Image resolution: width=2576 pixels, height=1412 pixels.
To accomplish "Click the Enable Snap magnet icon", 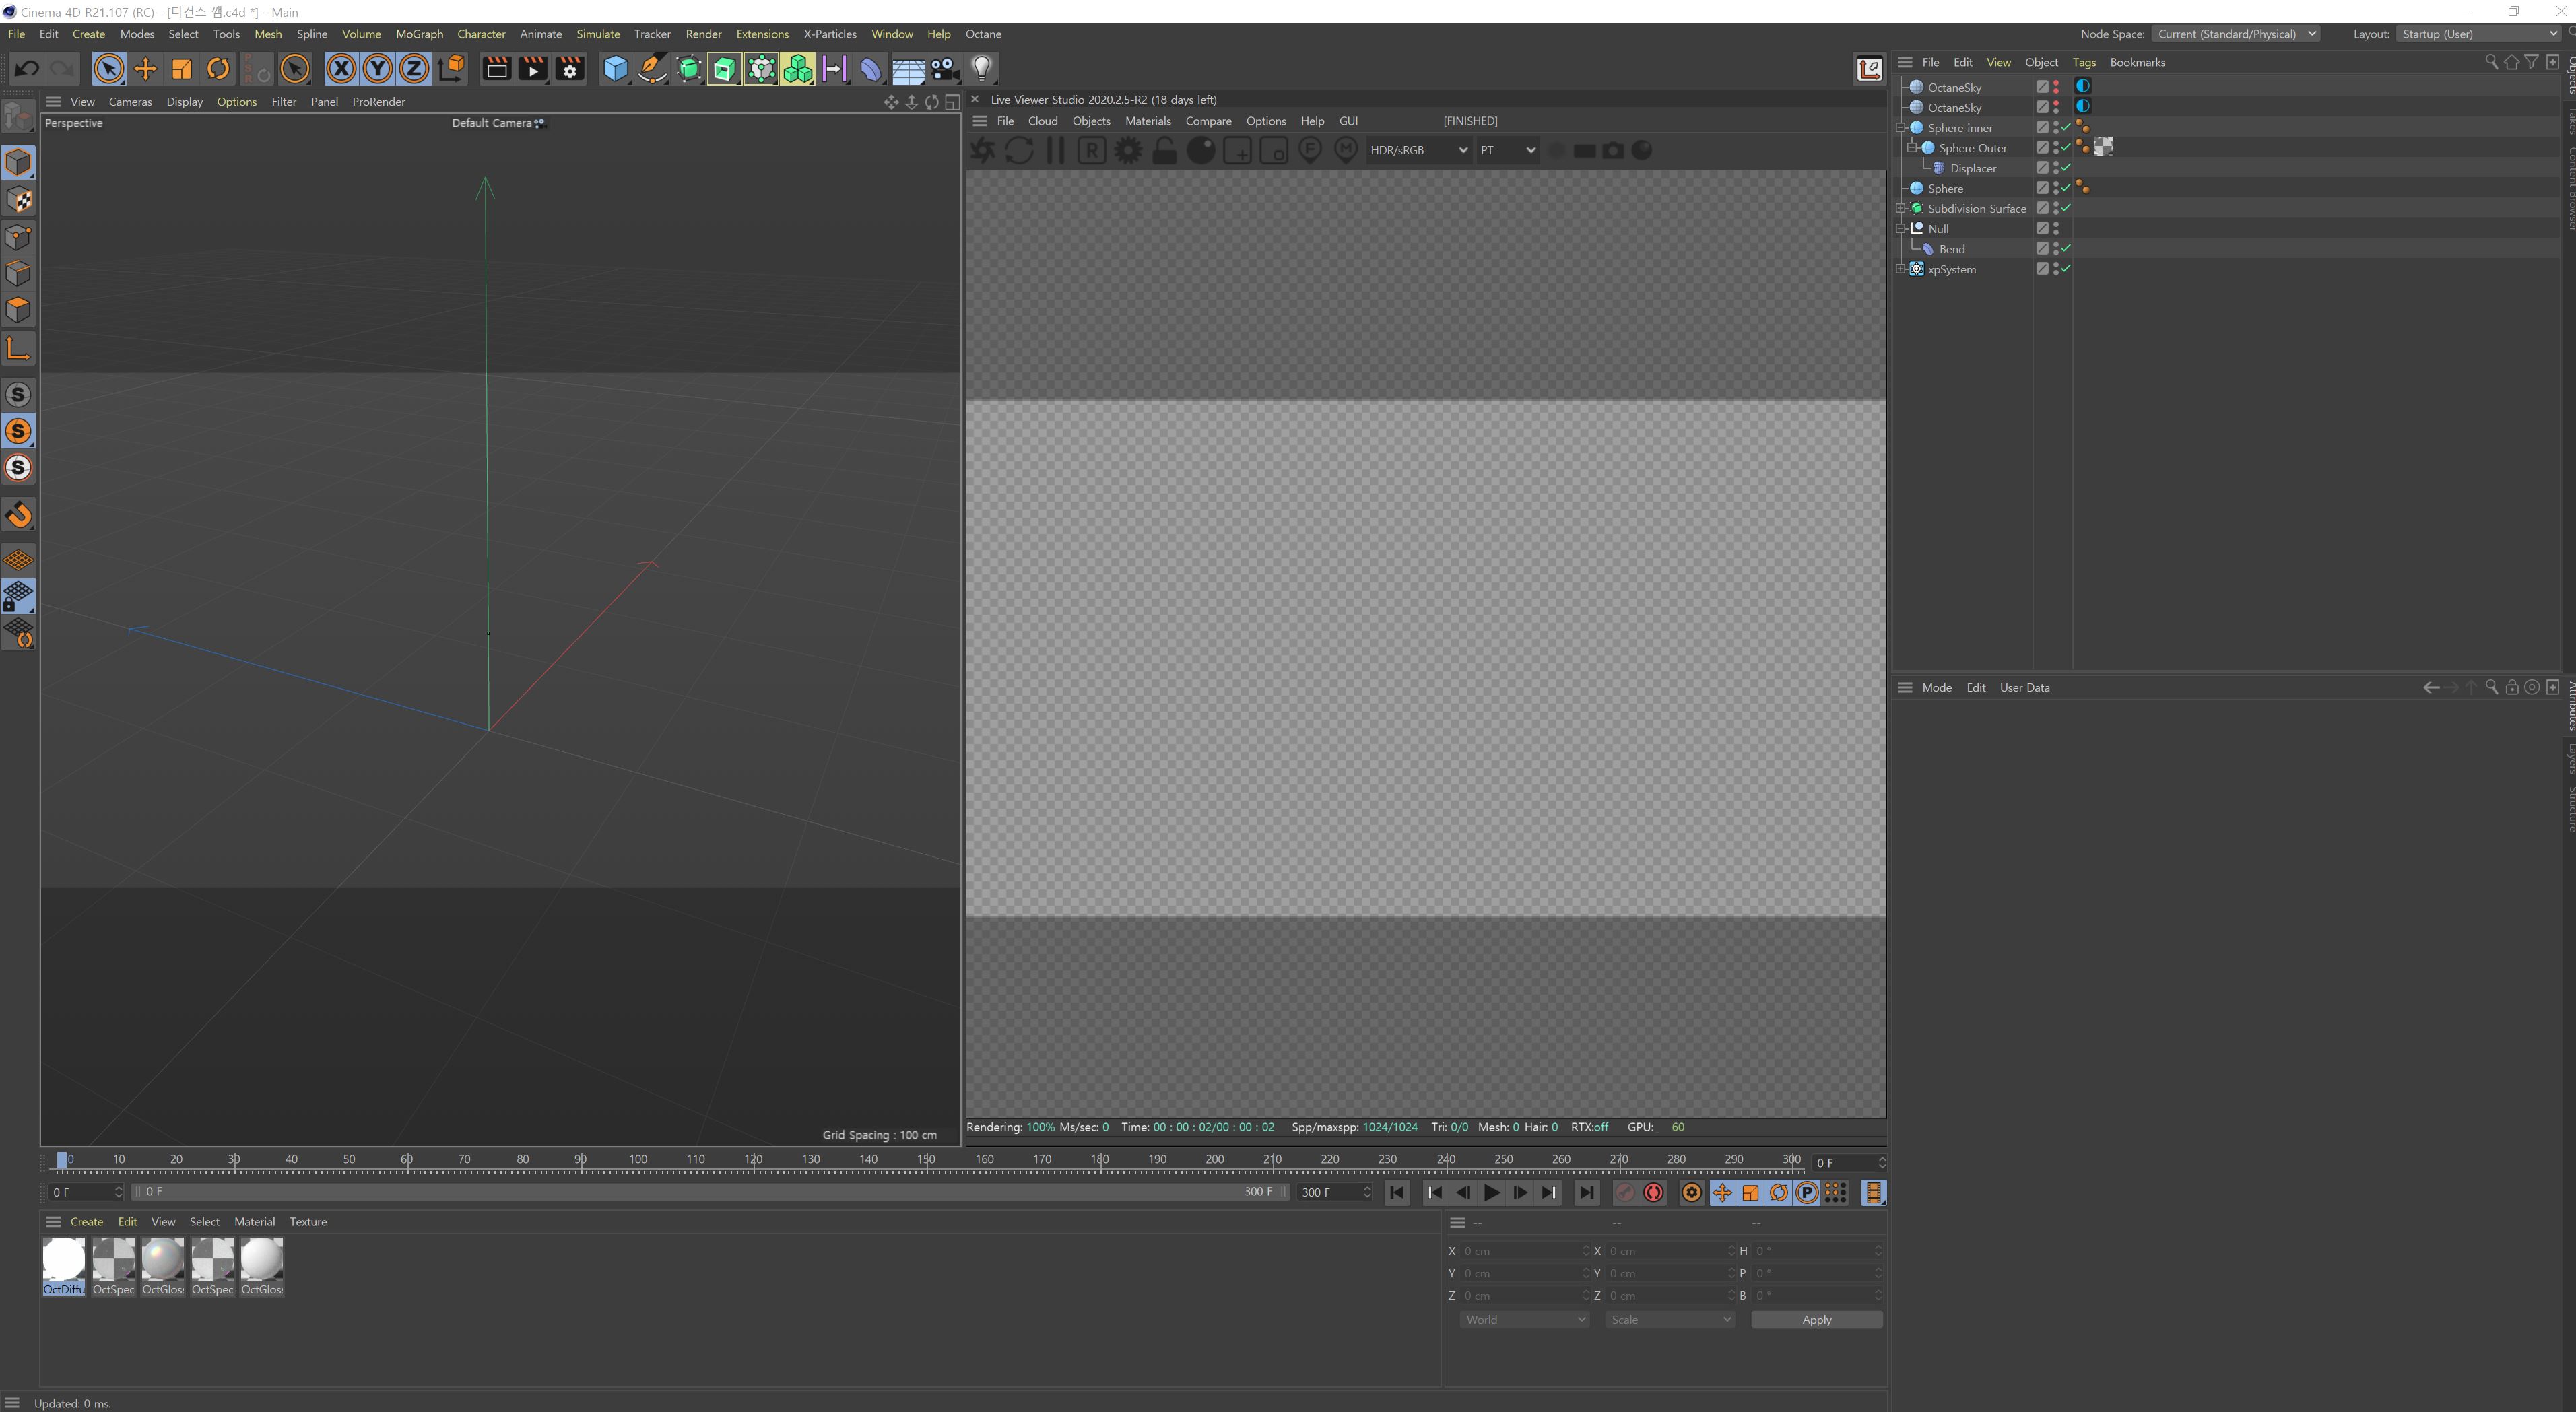I will click(x=19, y=515).
